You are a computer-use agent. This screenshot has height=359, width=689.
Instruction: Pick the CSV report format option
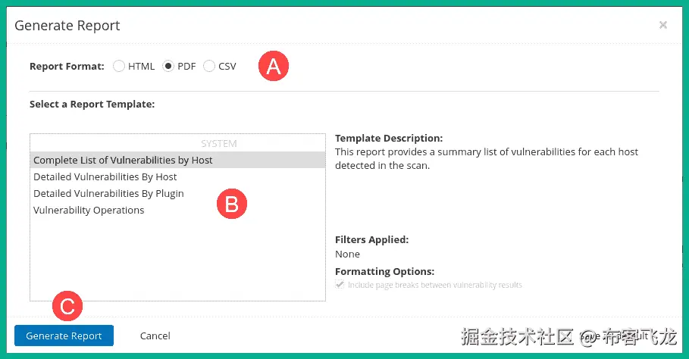point(209,66)
